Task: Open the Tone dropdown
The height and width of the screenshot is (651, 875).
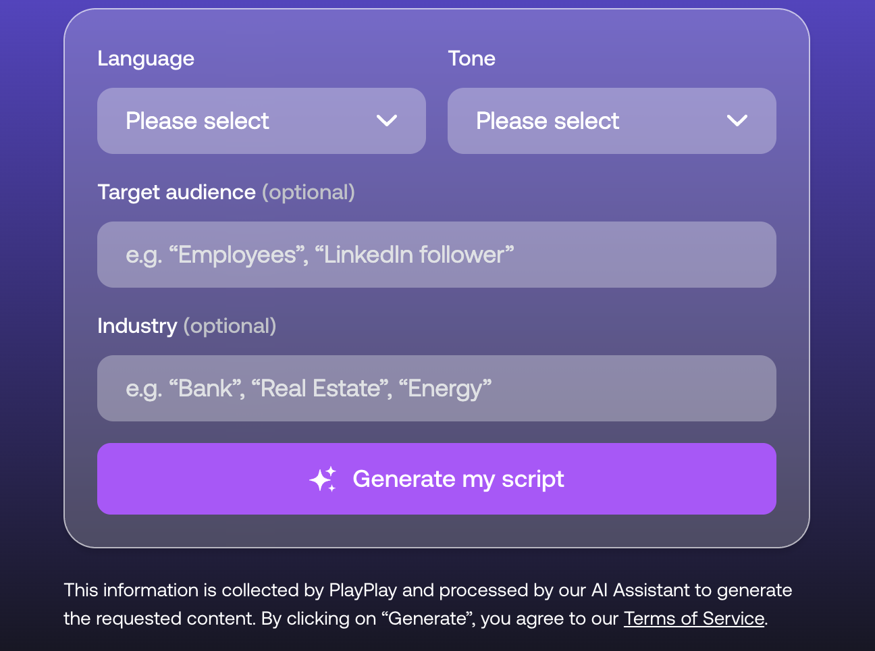Action: 612,121
